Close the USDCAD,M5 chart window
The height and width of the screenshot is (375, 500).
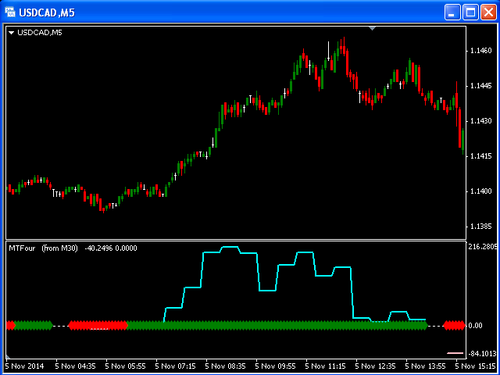pos(487,12)
